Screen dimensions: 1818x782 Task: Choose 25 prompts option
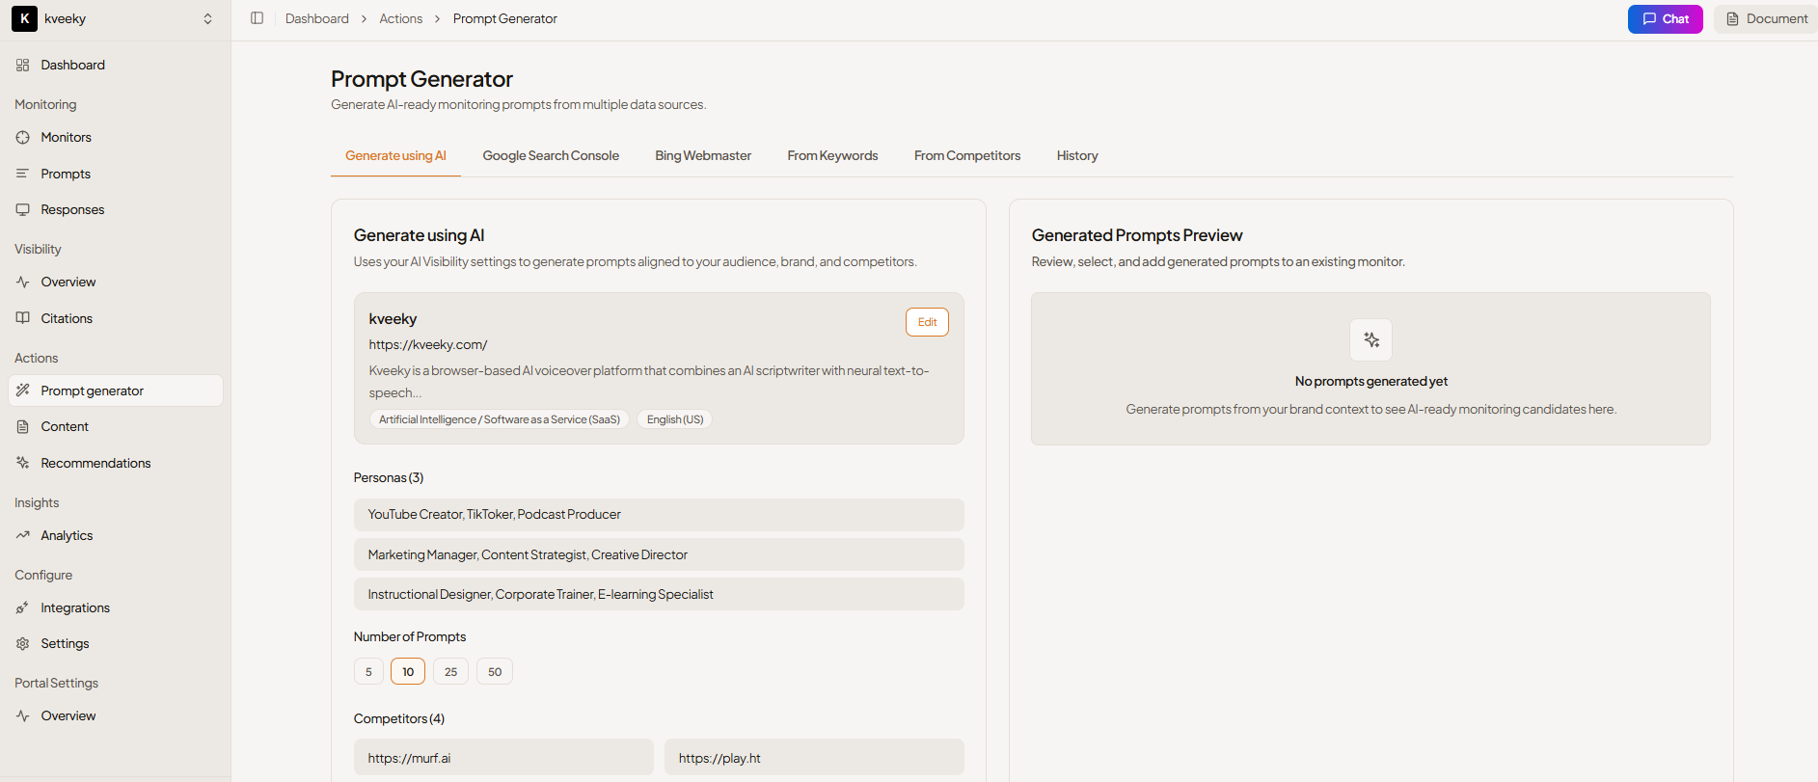coord(450,672)
